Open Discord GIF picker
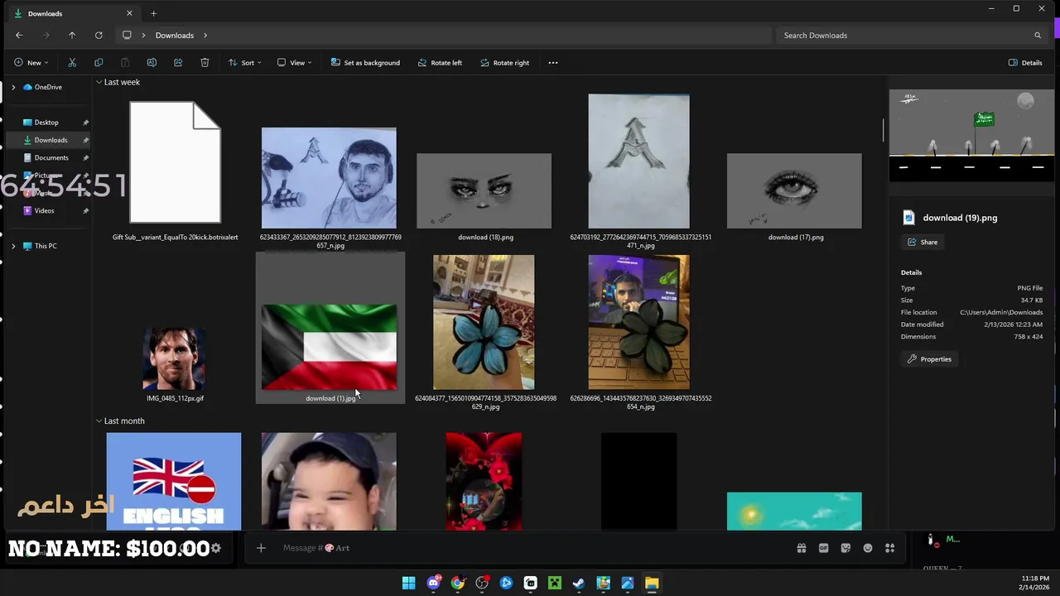The height and width of the screenshot is (596, 1060). [x=824, y=548]
